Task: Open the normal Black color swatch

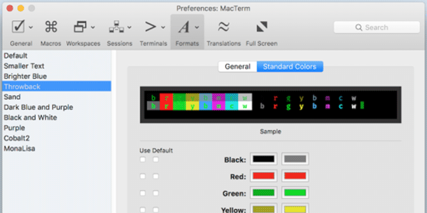Action: point(264,159)
